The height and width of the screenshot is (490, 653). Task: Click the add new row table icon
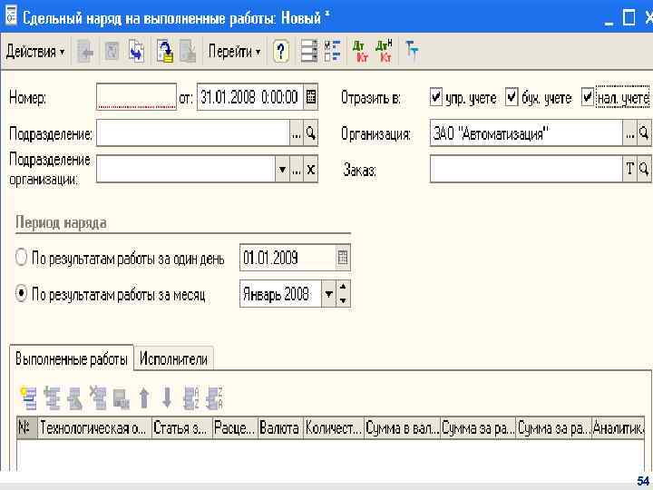28,398
